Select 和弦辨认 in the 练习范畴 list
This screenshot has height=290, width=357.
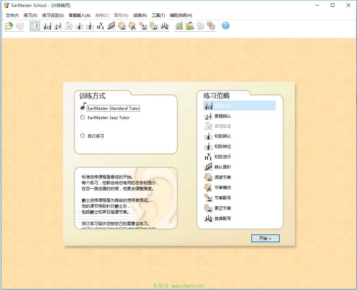(x=217, y=136)
